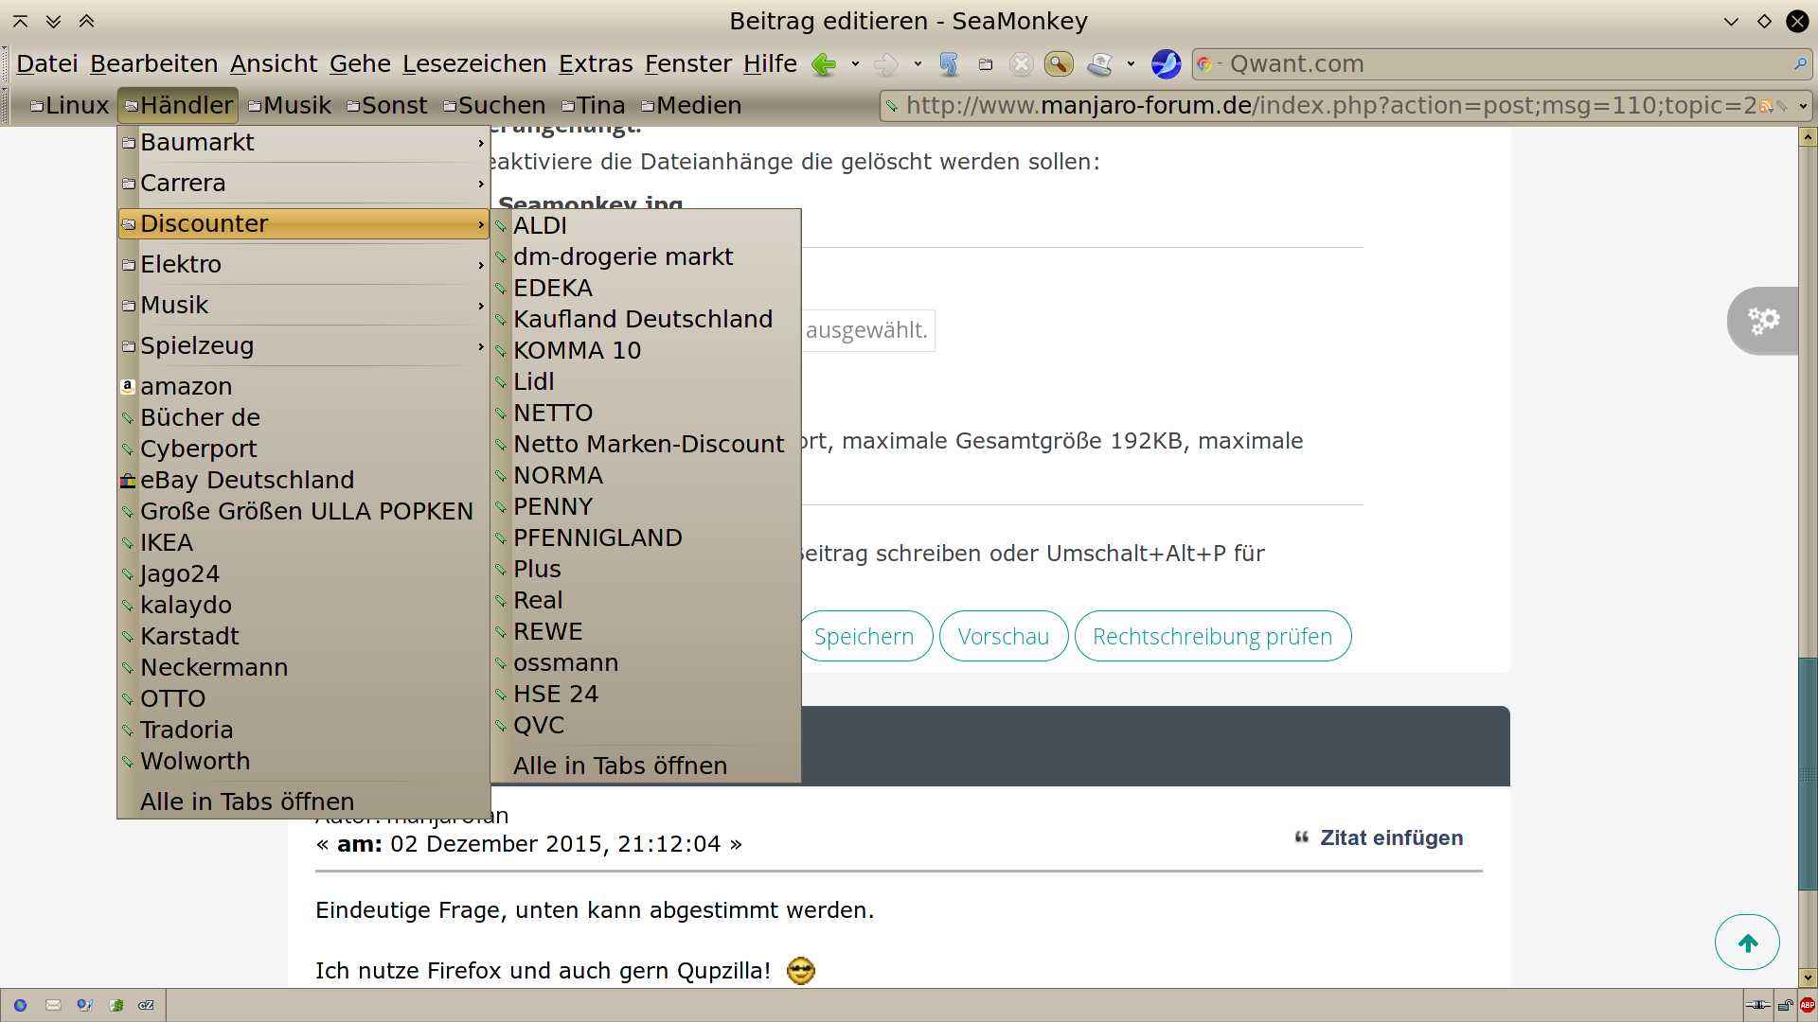Click Rechtschreibung prüfen button

1212,636
